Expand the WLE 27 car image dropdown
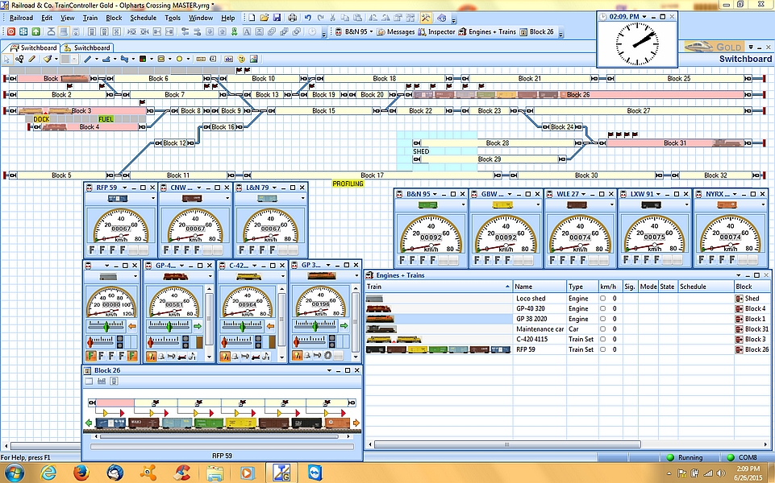 click(x=614, y=205)
